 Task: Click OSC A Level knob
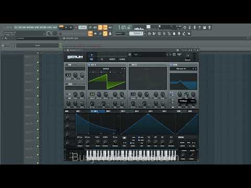click(x=122, y=103)
